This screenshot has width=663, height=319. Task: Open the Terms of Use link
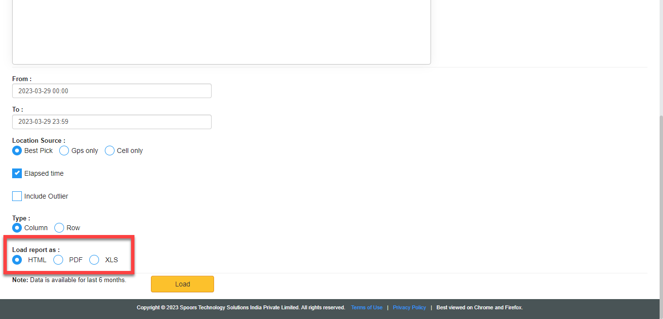coord(366,307)
